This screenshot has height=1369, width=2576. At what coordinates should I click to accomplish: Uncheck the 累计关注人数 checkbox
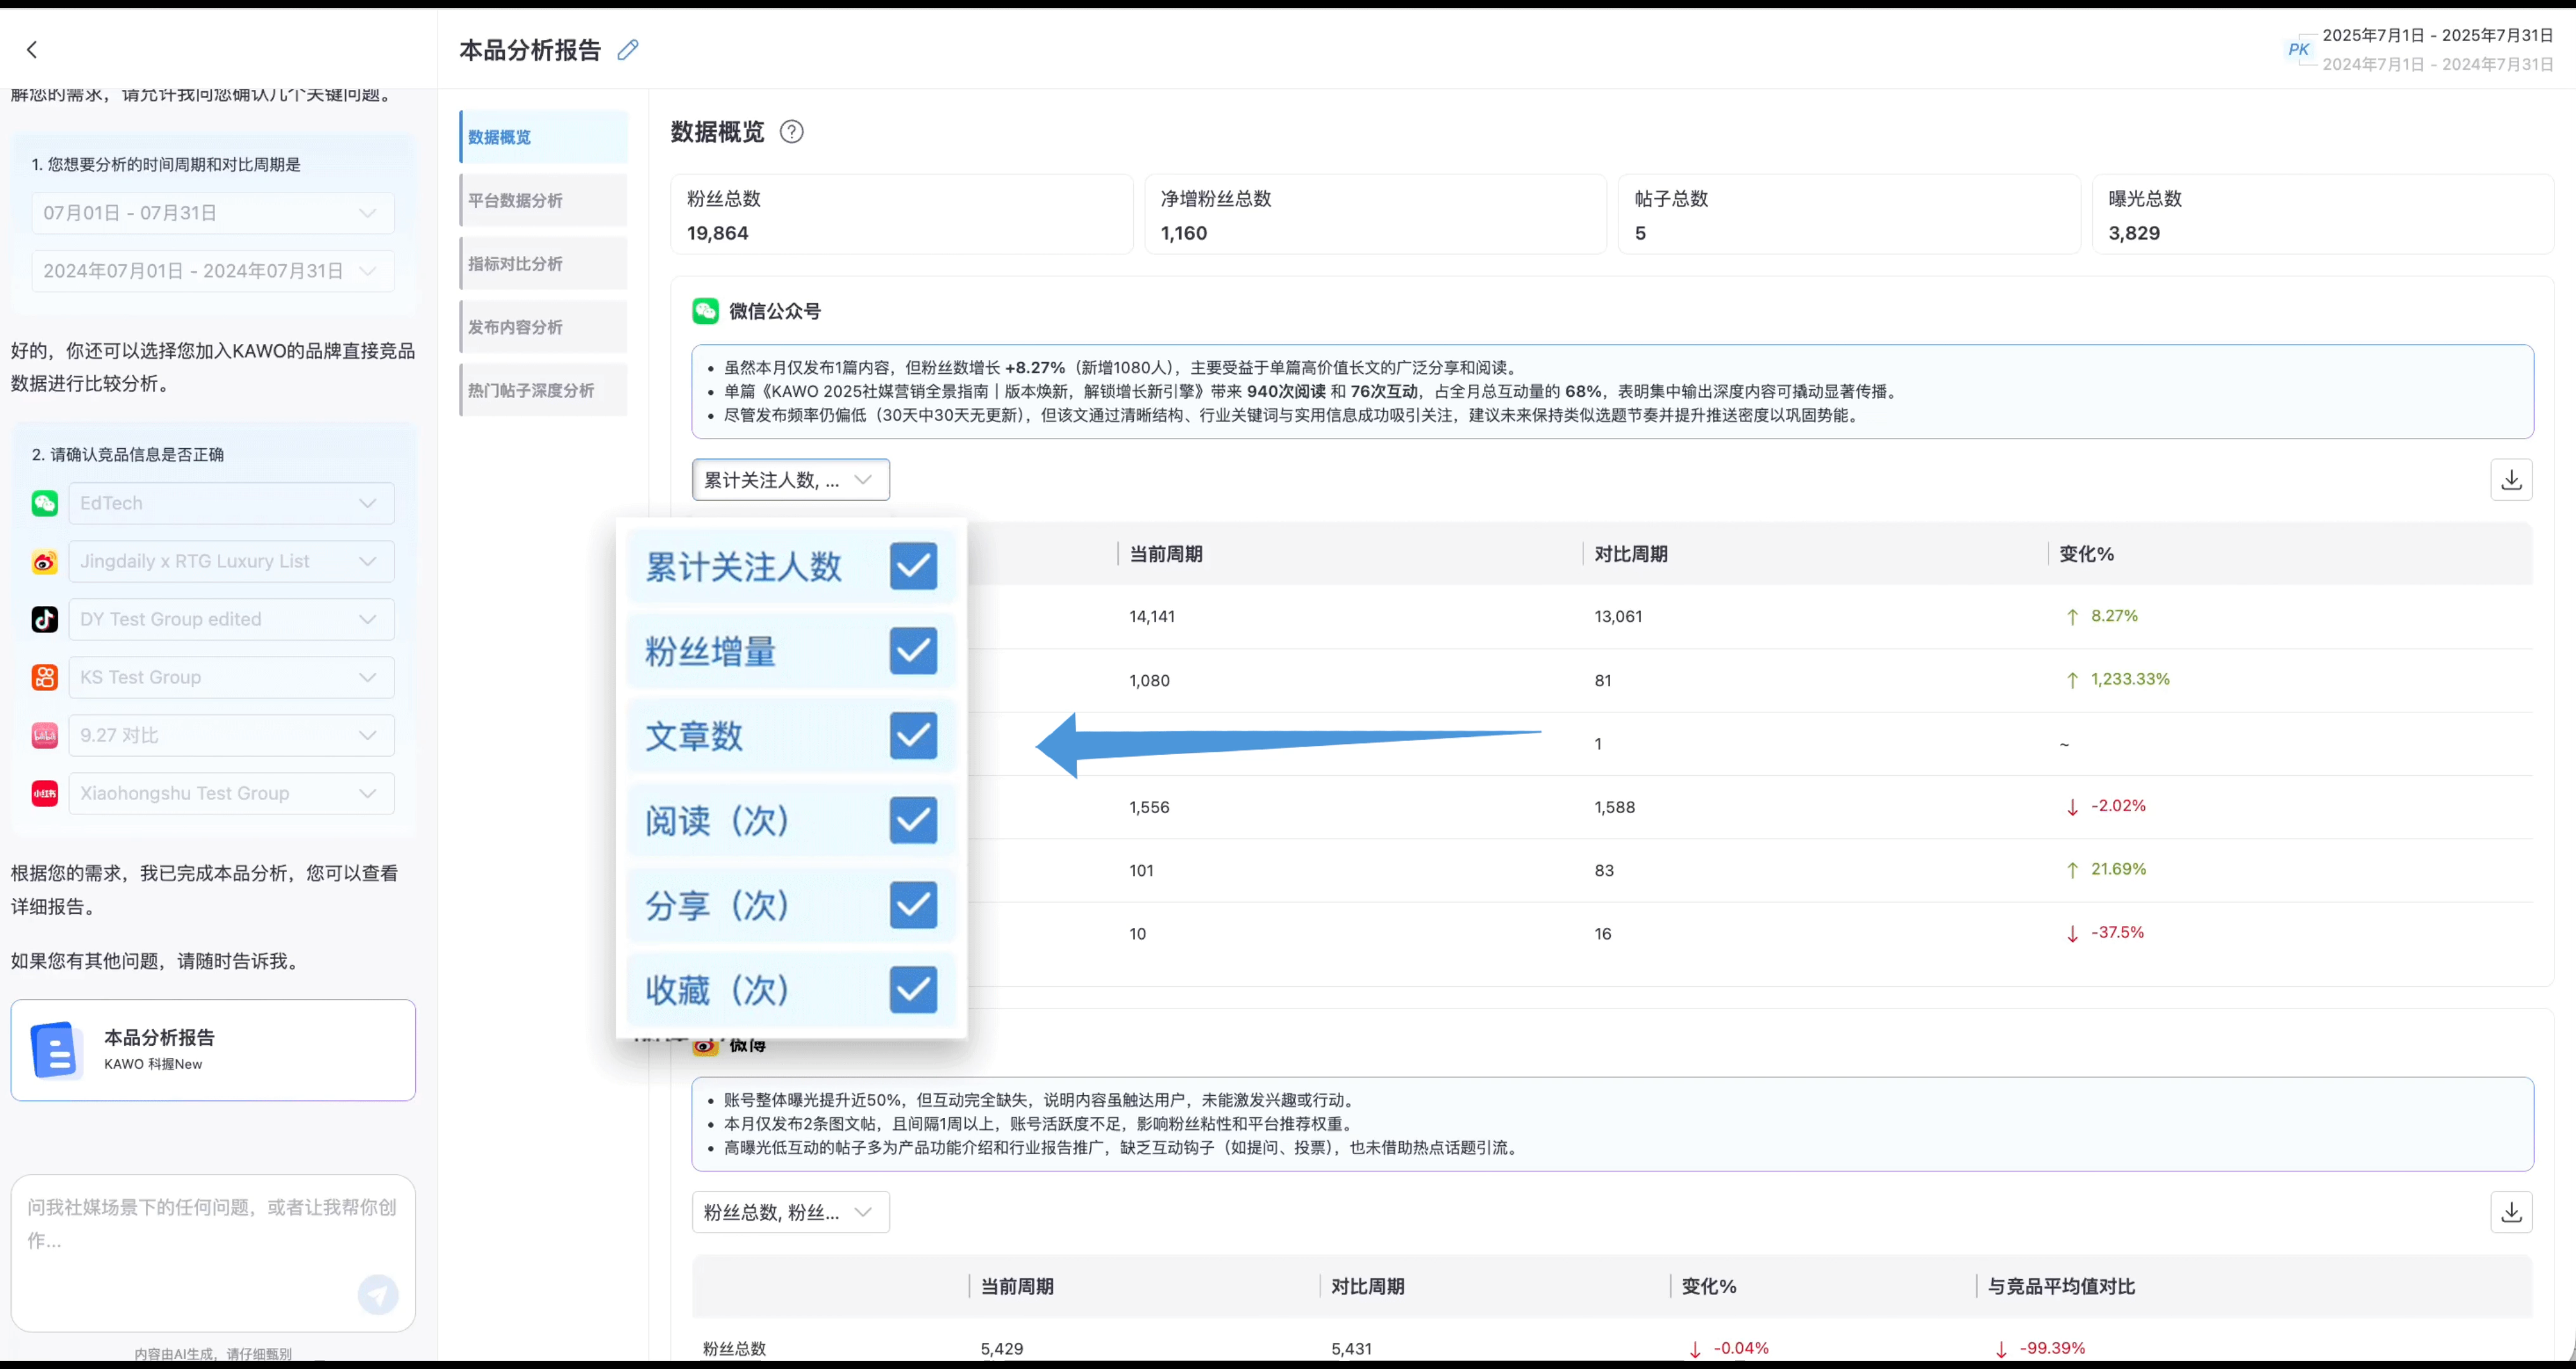(x=913, y=565)
